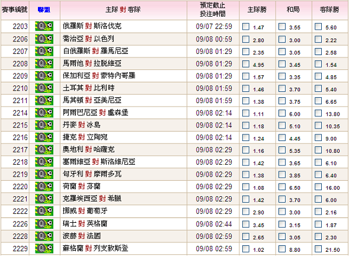The width and height of the screenshot is (349, 256).
Task: Click the blue 聯盟 column header link
Action: pos(44,10)
